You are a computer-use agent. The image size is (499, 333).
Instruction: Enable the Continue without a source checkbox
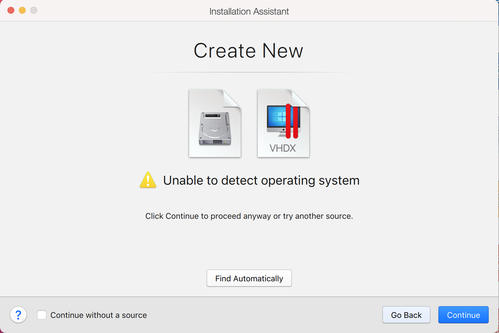42,315
